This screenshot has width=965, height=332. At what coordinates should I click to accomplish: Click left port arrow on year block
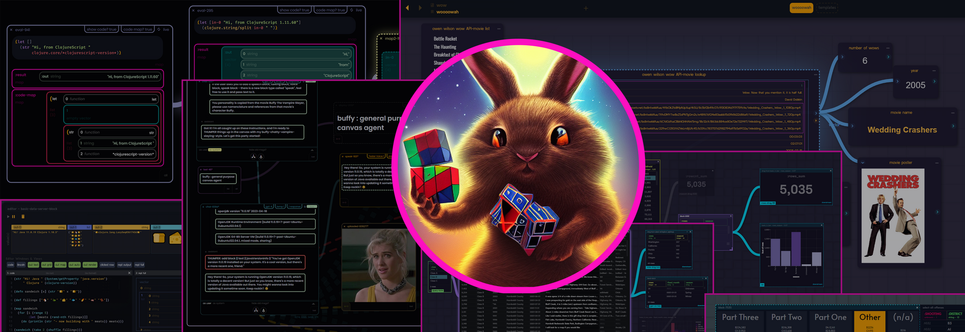point(897,81)
